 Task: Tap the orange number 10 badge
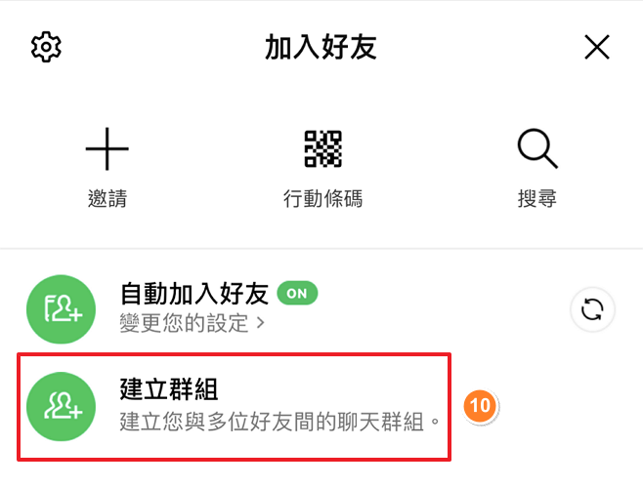[480, 405]
